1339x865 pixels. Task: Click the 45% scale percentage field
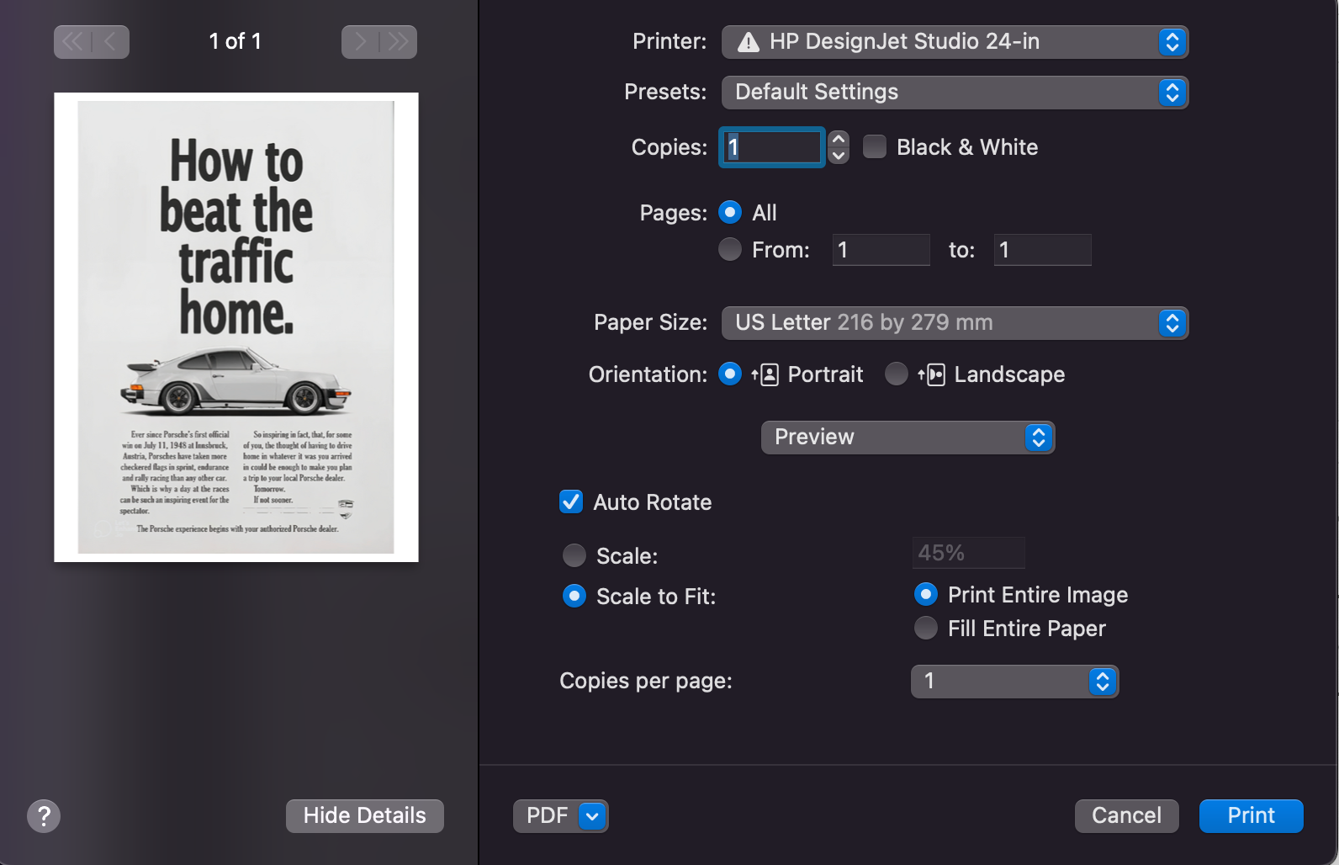click(968, 553)
